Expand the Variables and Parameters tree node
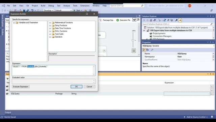The image size is (216, 122). 14,23
